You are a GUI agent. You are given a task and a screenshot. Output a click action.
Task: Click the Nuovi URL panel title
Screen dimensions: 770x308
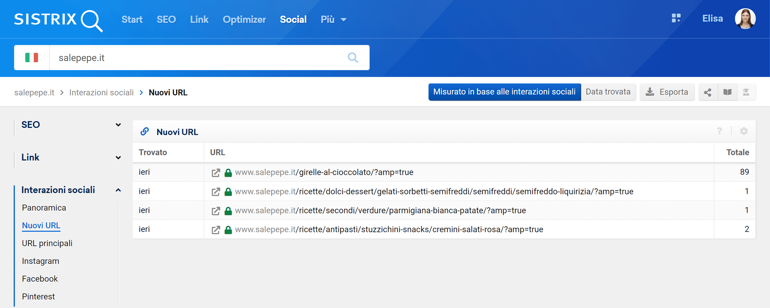click(177, 132)
